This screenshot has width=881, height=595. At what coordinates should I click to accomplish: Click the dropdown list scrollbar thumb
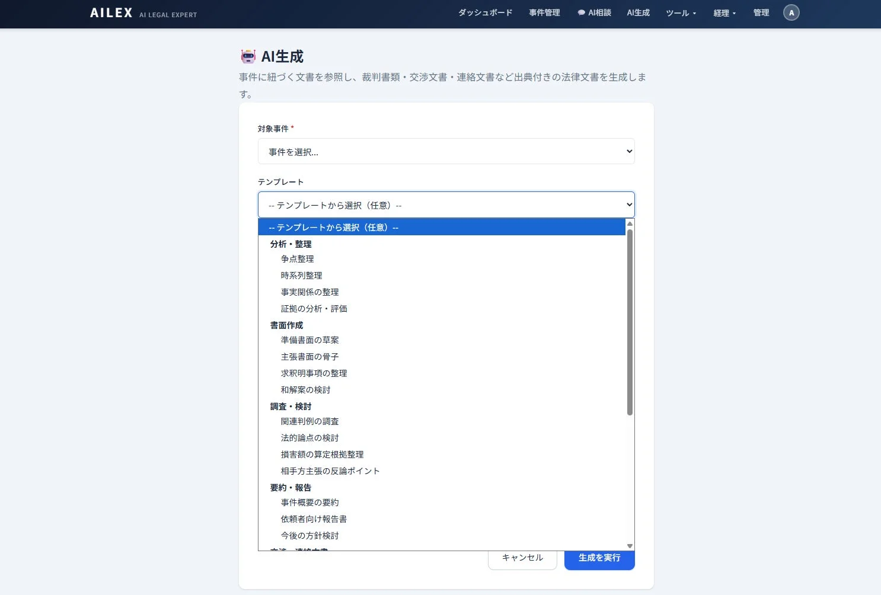(x=630, y=320)
